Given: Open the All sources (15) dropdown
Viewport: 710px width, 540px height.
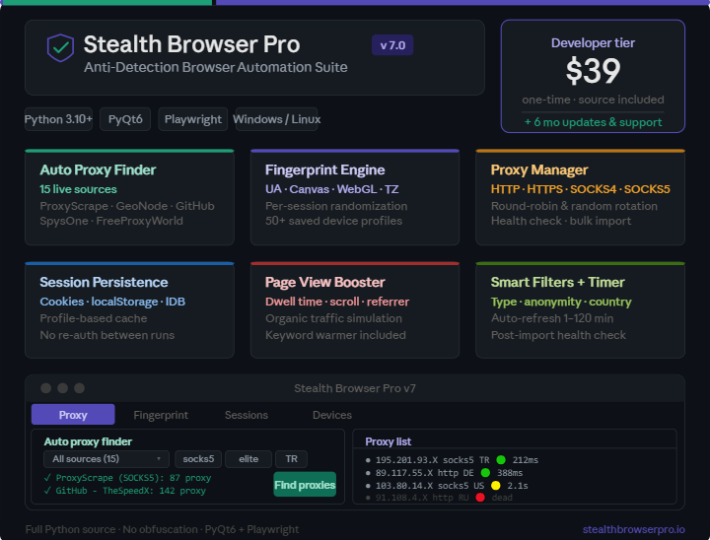Looking at the screenshot, I should (106, 459).
